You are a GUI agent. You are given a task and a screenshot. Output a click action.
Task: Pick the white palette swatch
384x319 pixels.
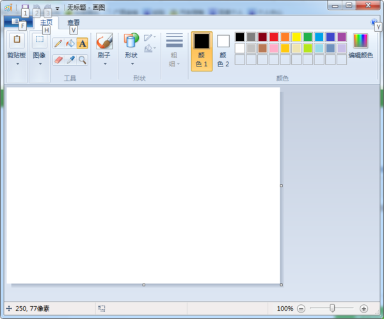240,49
